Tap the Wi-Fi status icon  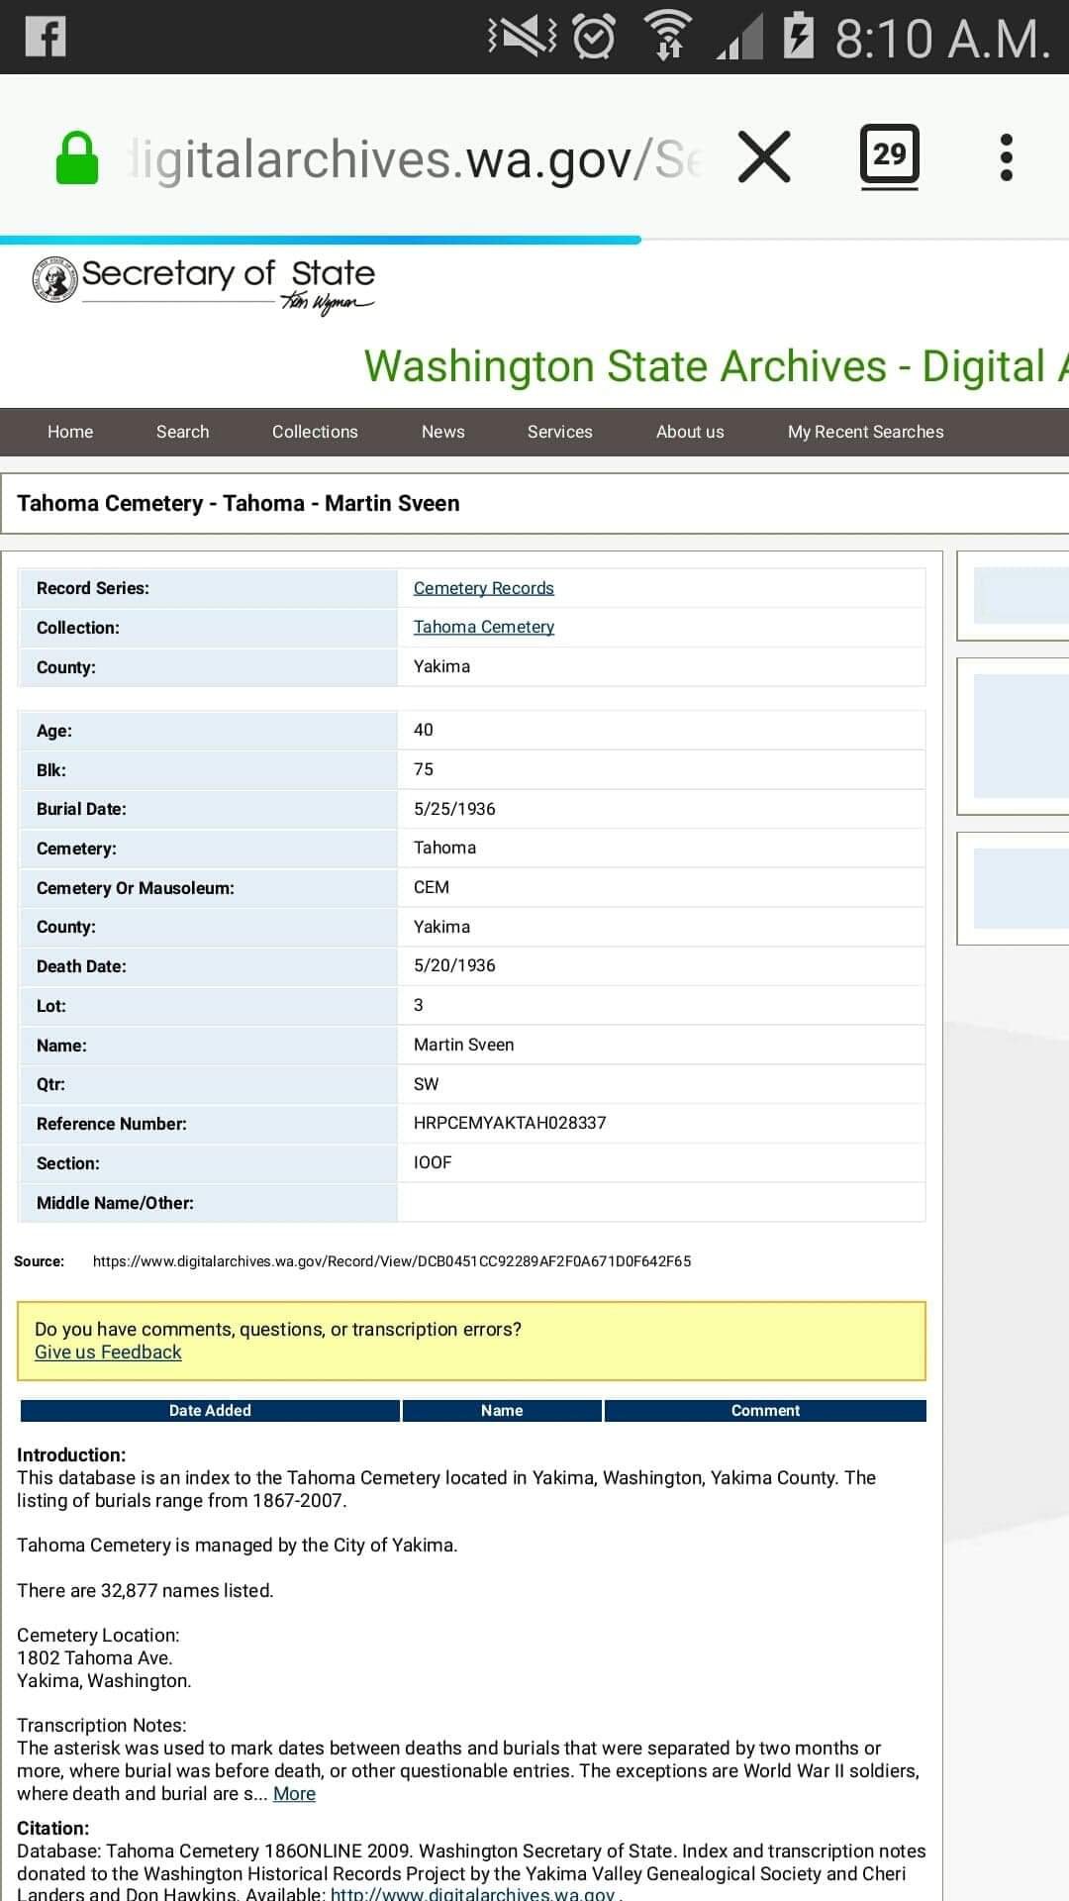[669, 37]
